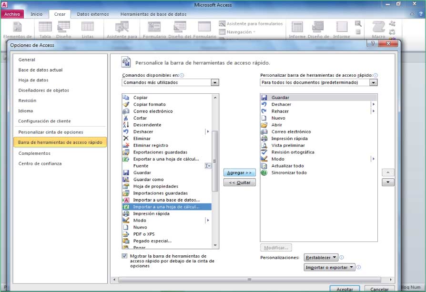Select the Hoja de propiedades icon
This screenshot has width=426, height=292.
[126, 186]
